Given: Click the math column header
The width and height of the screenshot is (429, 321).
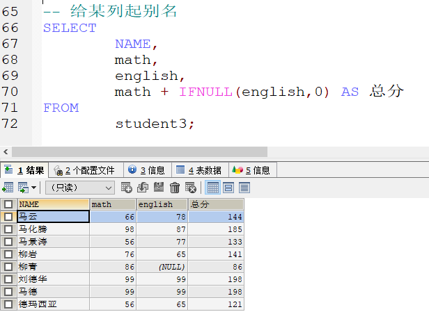Looking at the screenshot, I should coord(113,204).
